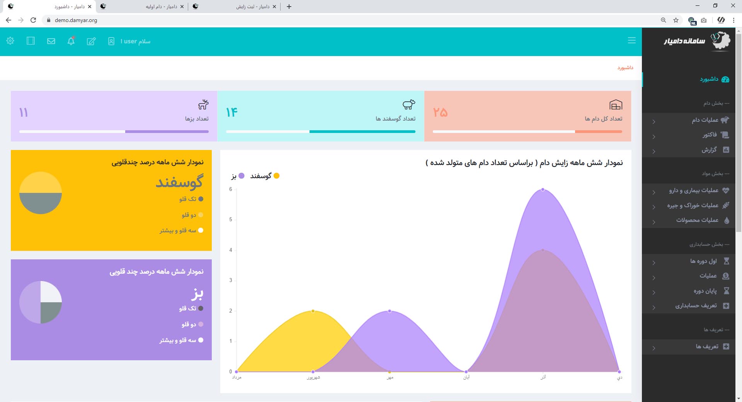Select داشبورد in the sidebar
742x402 pixels.
(x=709, y=79)
